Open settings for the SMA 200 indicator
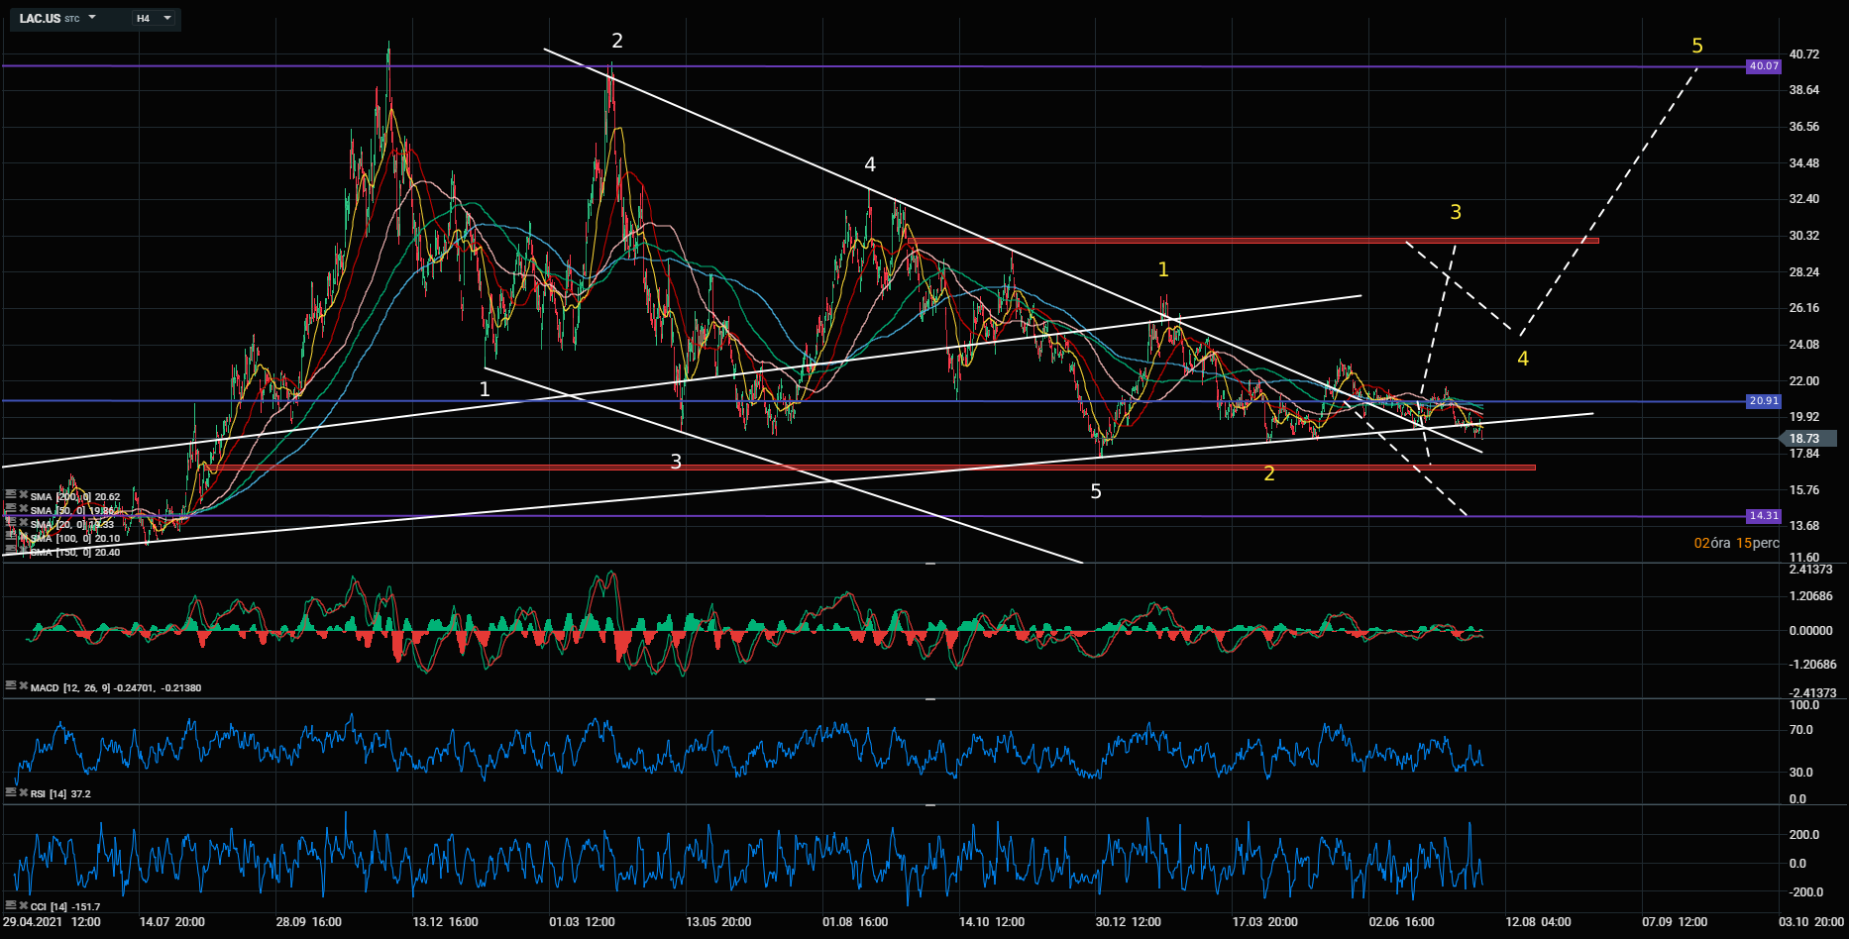The height and width of the screenshot is (939, 1849). (11, 496)
